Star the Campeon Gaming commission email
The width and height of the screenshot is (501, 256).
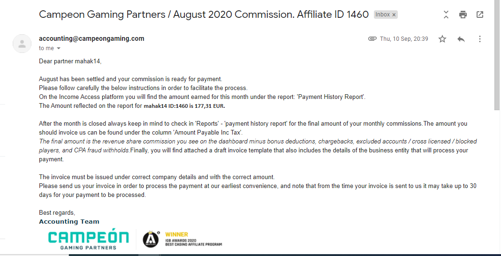tap(442, 39)
